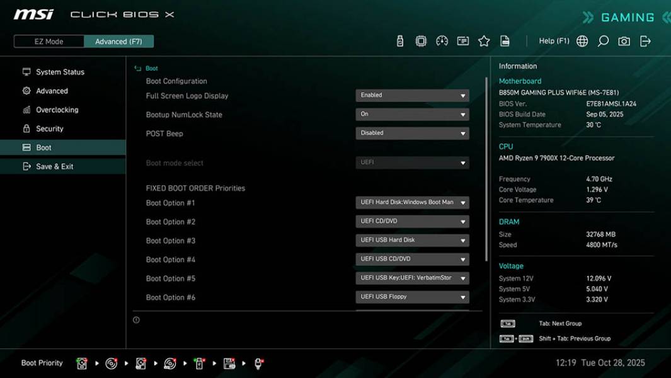Viewport: 671px width, 378px height.
Task: Click the memory information icon in the toolbar
Action: [463, 40]
